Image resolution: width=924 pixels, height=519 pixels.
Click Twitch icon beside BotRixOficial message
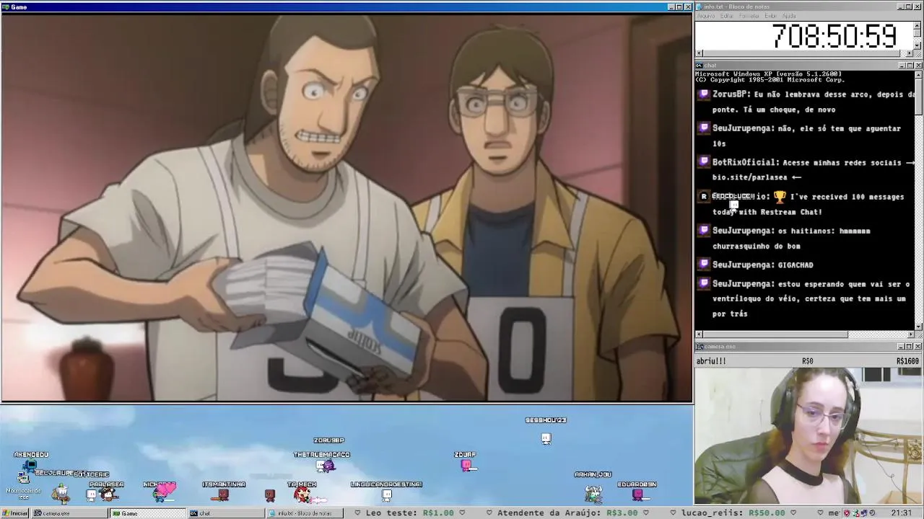tap(704, 162)
